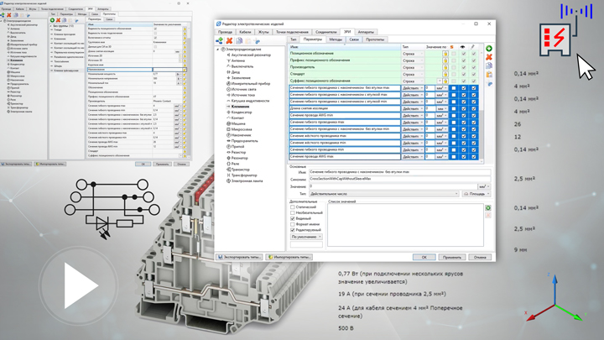Image resolution: width=604 pixels, height=340 pixels.
Task: Click the Имя input field
Action: (x=400, y=172)
